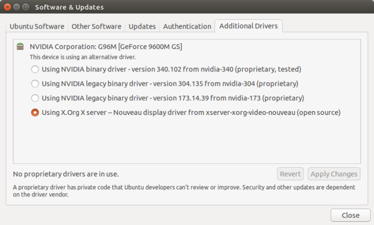The width and height of the screenshot is (374, 225).
Task: Show the Authentication tab
Action: pos(187,26)
